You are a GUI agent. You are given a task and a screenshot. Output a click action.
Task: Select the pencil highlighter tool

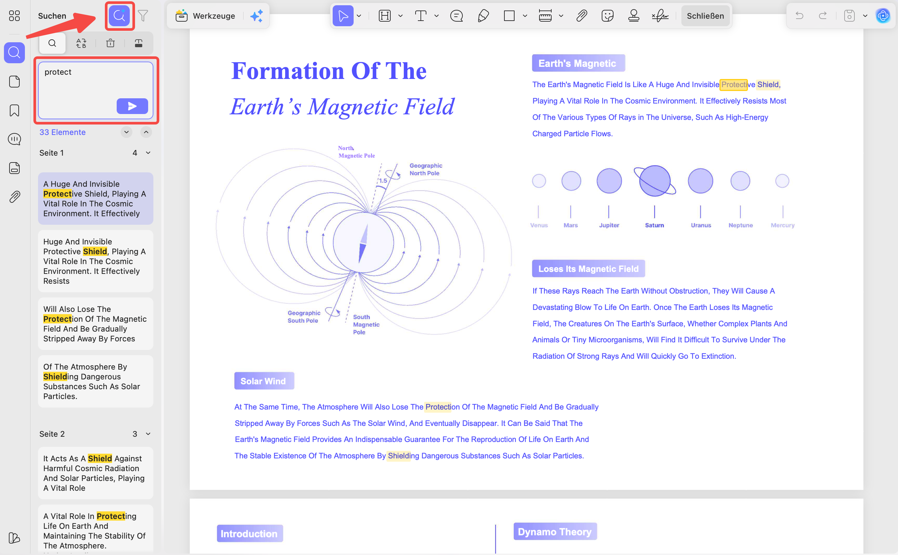click(x=483, y=16)
